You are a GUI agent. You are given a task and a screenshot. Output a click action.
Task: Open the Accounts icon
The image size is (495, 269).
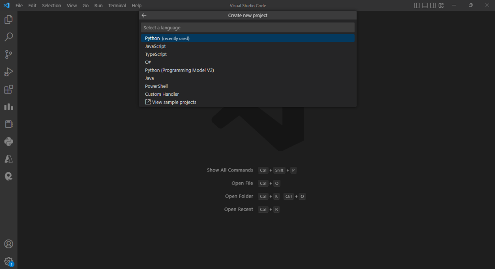[x=9, y=244]
